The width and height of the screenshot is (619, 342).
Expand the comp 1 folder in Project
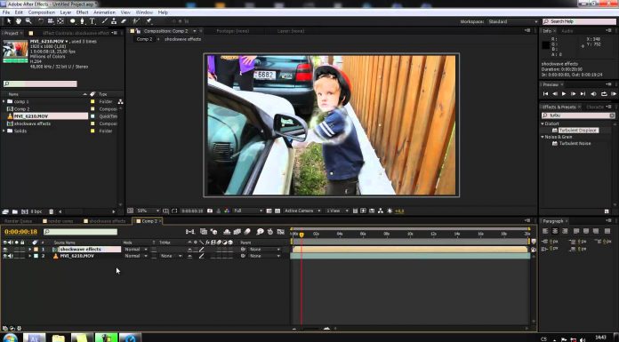tap(4, 102)
